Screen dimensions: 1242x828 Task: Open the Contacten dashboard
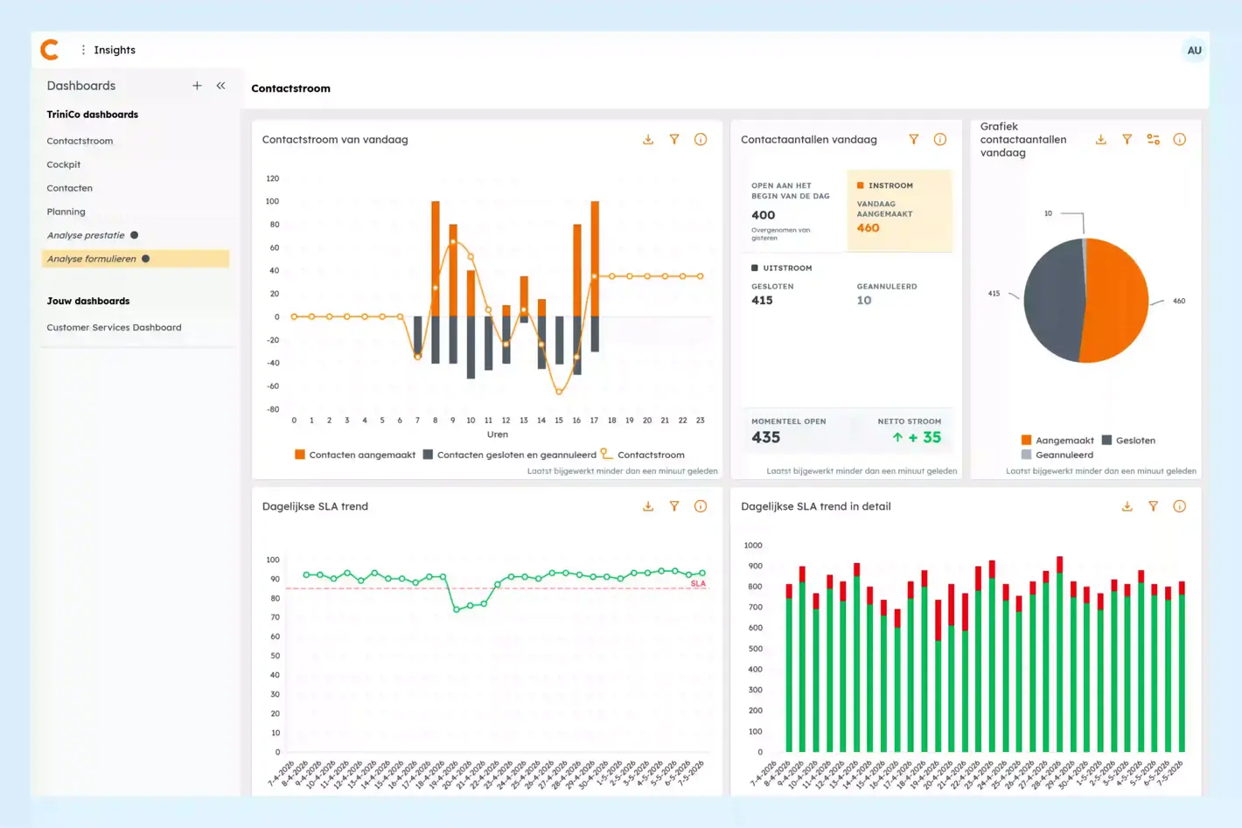(70, 188)
